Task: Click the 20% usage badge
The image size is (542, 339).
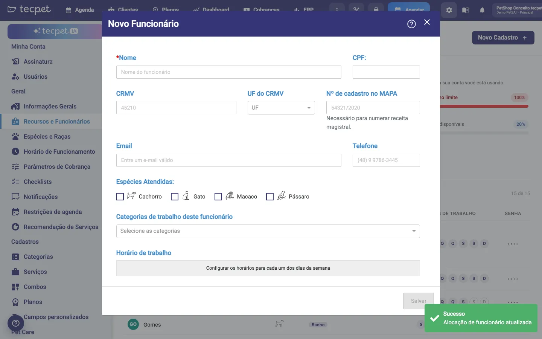Action: point(521,124)
